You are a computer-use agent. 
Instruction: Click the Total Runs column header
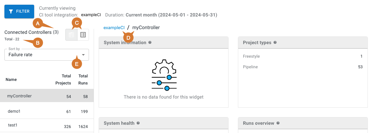83,79
